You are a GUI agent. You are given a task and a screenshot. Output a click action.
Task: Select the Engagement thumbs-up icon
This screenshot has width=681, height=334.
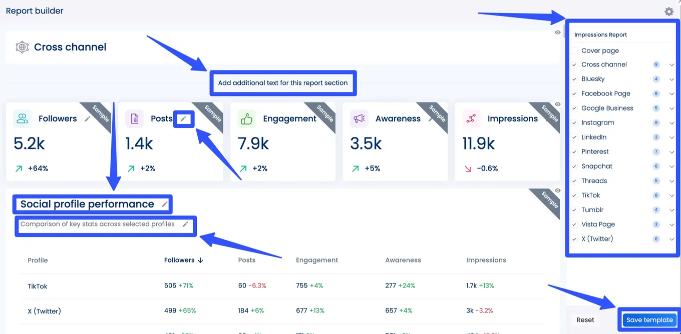(x=246, y=118)
